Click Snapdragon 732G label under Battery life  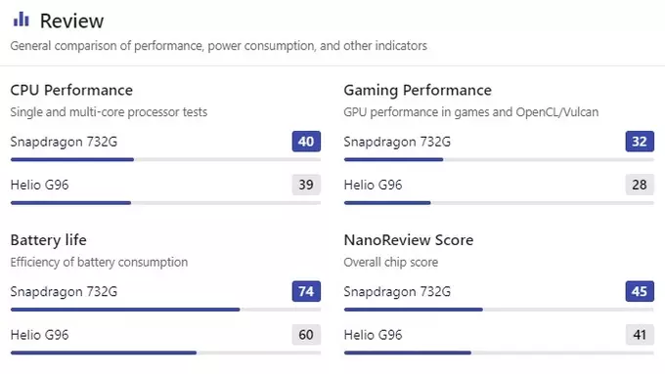point(64,292)
